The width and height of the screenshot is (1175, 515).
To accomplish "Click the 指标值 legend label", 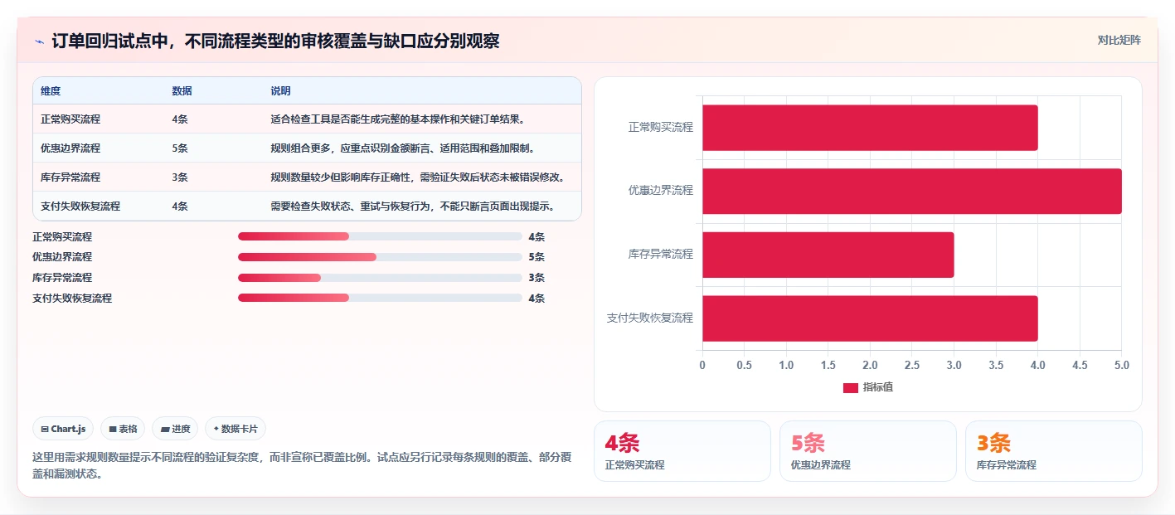I will (x=878, y=388).
